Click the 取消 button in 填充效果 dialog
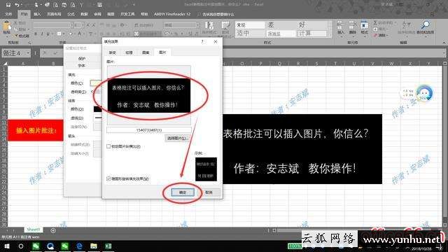This screenshot has width=448, height=252. point(209,192)
